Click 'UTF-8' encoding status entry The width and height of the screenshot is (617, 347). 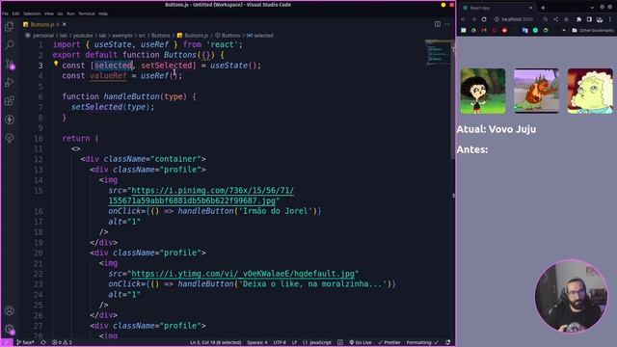(280, 343)
